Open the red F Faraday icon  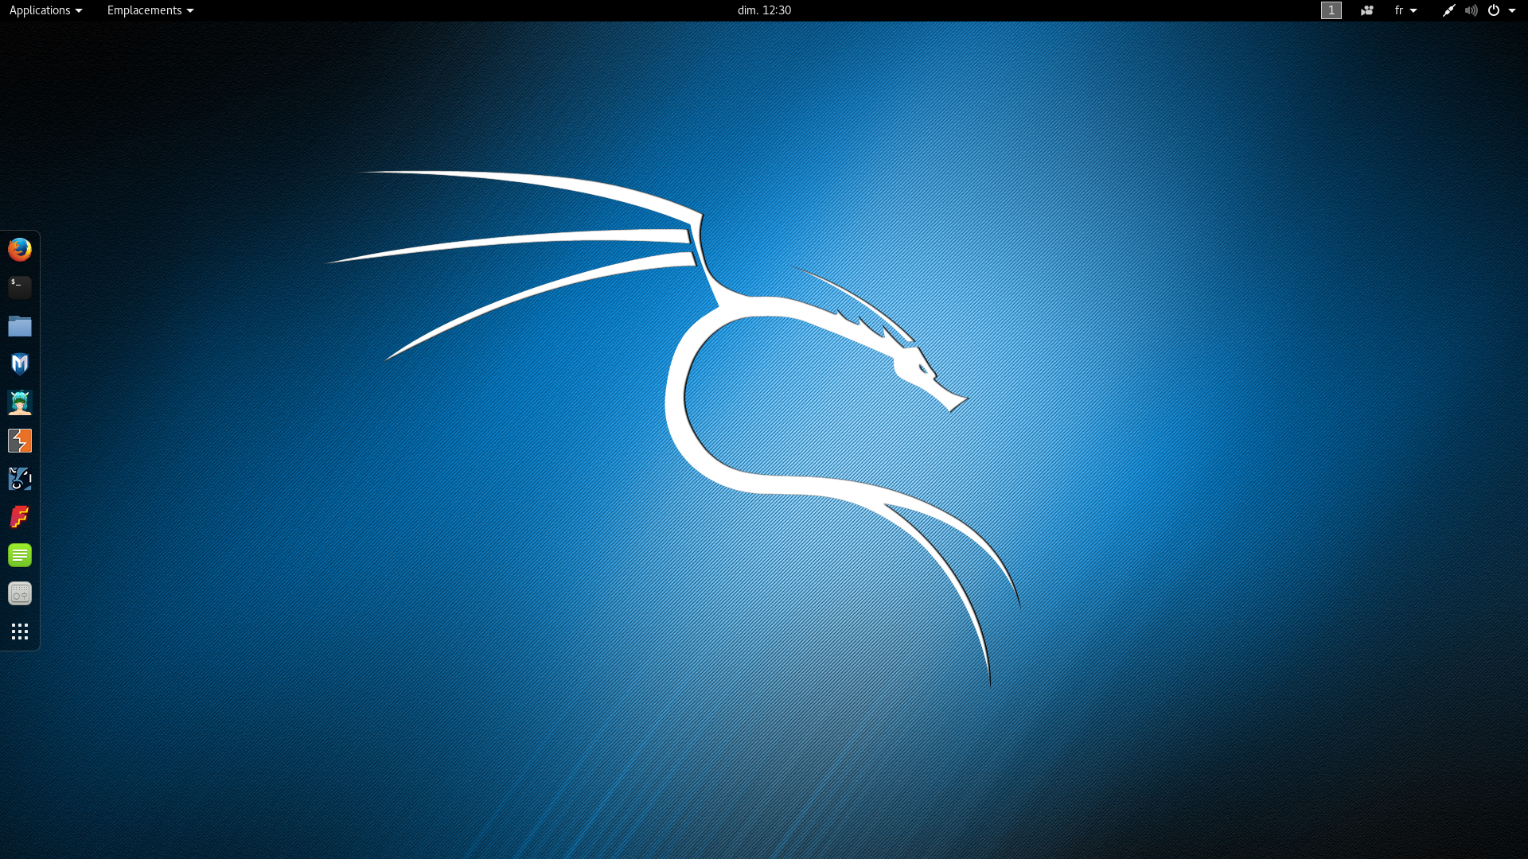point(20,517)
